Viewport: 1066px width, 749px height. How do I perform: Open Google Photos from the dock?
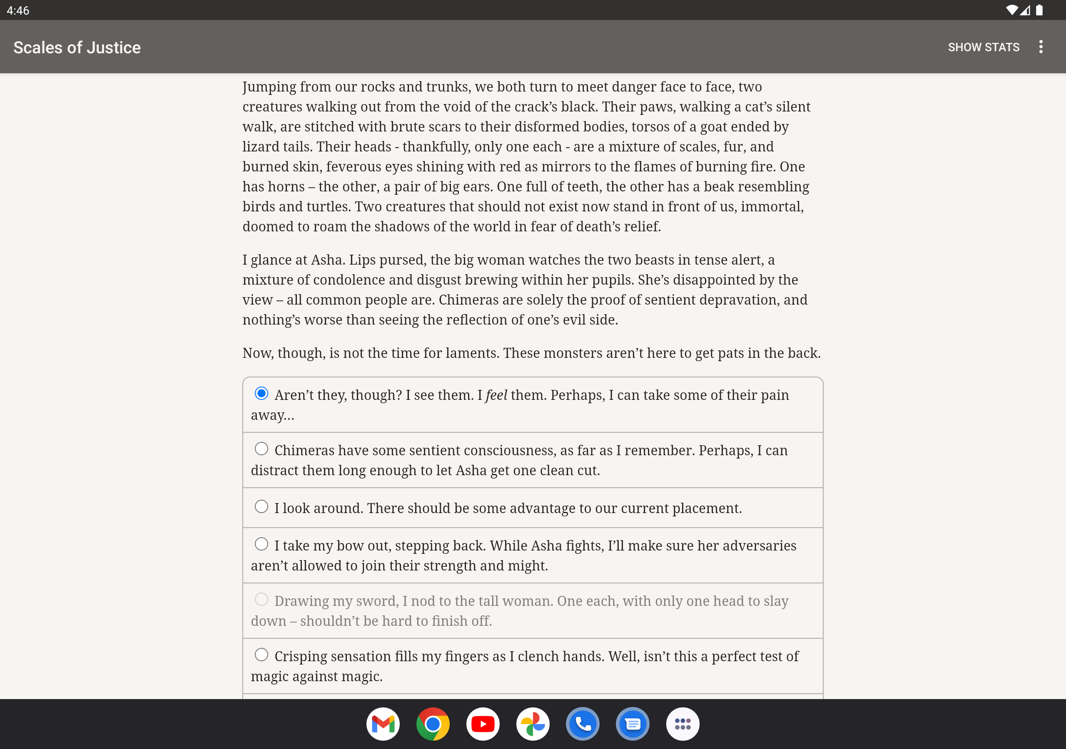click(x=533, y=724)
